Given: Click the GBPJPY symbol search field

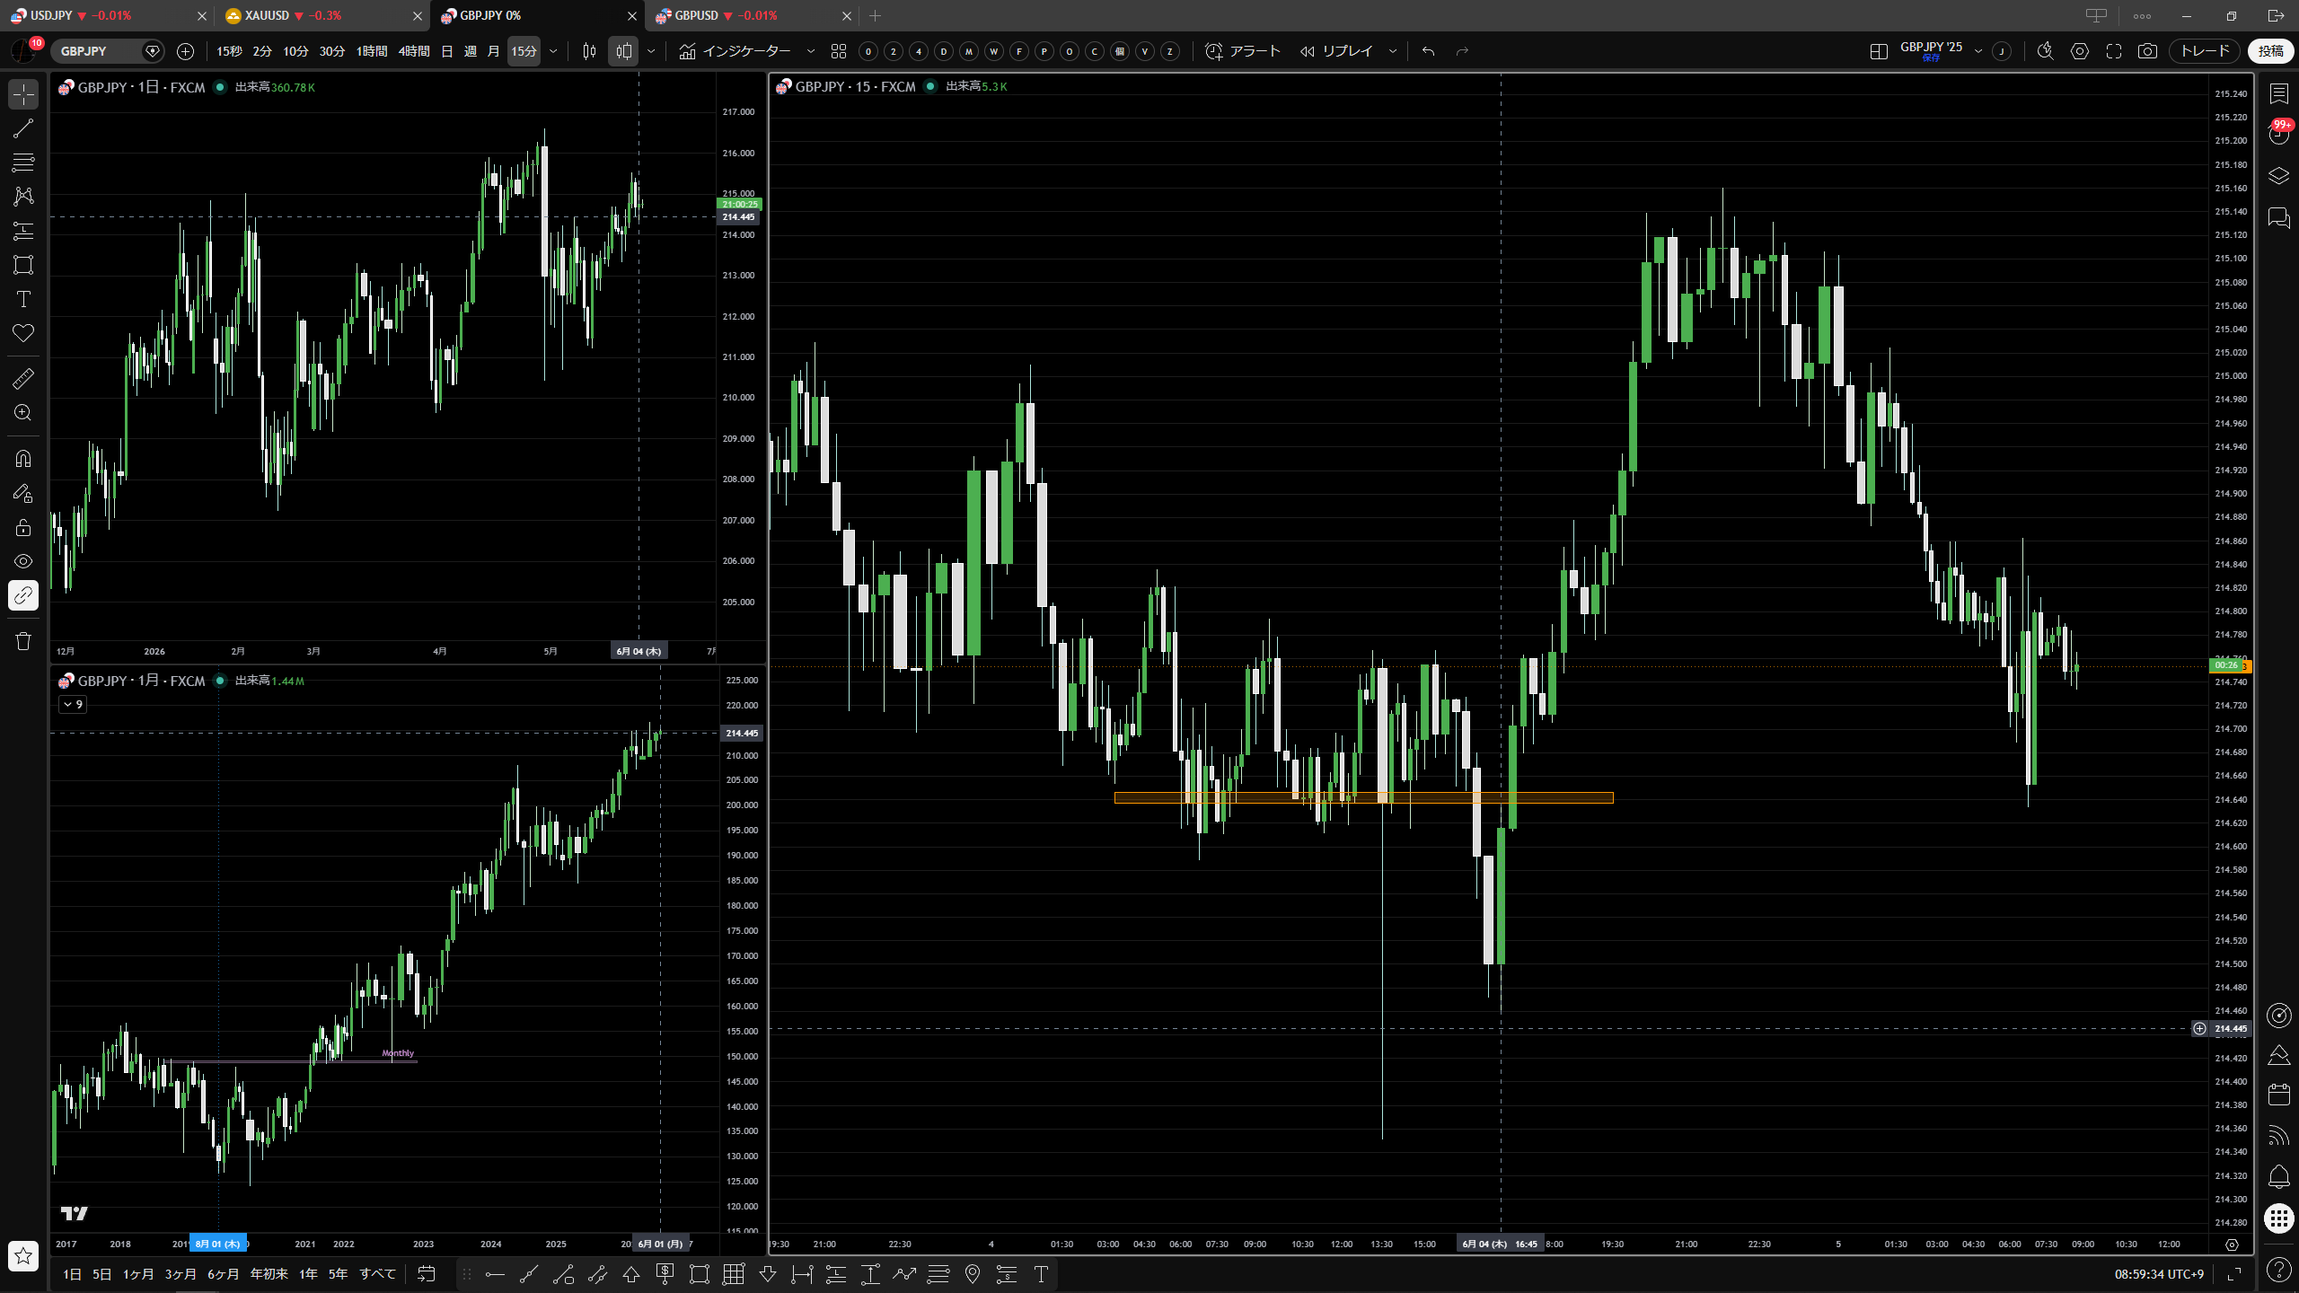Looking at the screenshot, I should pyautogui.click(x=99, y=51).
